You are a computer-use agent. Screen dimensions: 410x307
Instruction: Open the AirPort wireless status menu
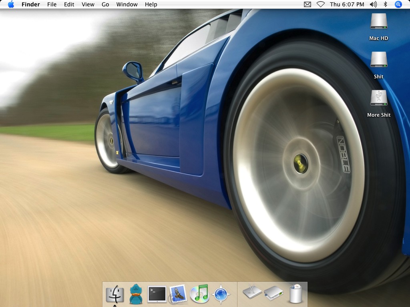point(320,4)
